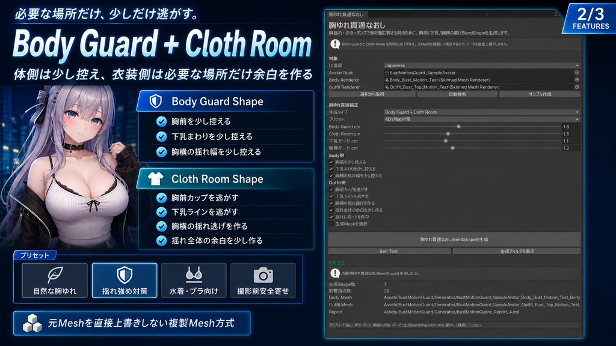Click the shirt icon beside Cloth Room Shape
Image resolution: width=616 pixels, height=346 pixels.
[156, 179]
